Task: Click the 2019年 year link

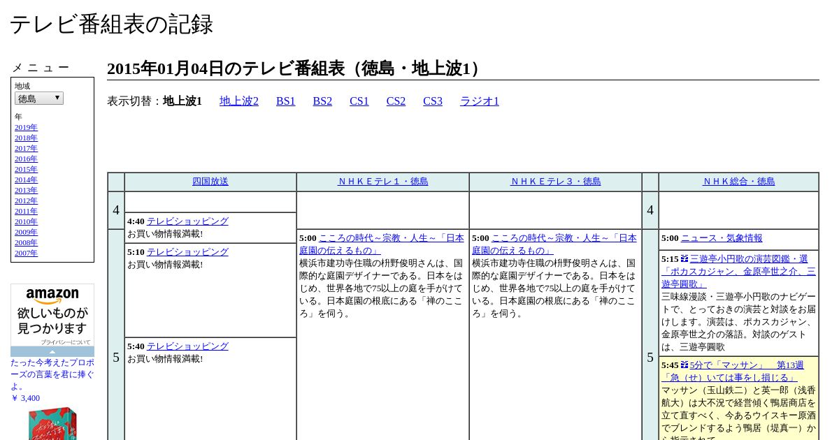Action: click(26, 127)
